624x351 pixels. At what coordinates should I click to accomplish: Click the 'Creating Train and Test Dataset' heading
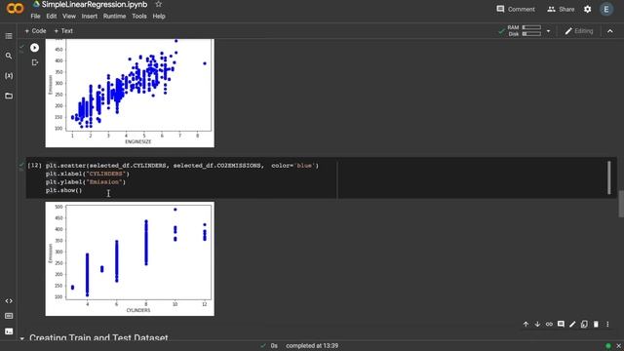(x=98, y=338)
